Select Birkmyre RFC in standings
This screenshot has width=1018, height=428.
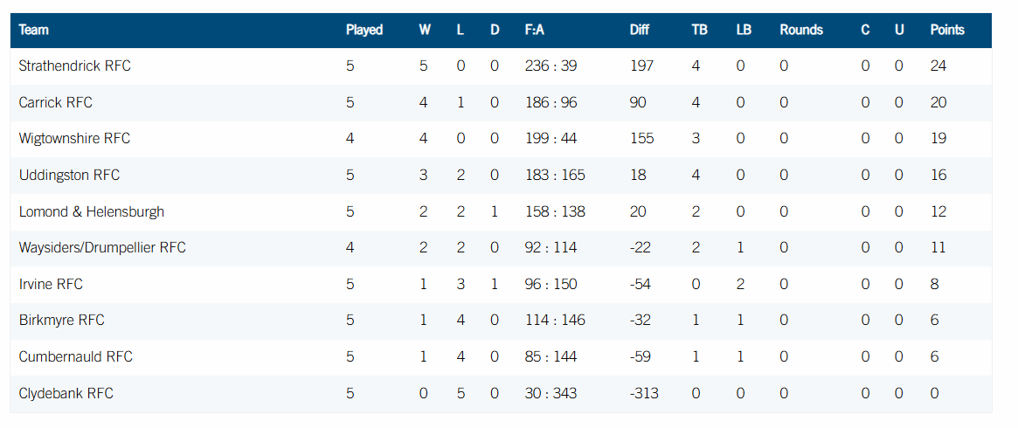61,321
